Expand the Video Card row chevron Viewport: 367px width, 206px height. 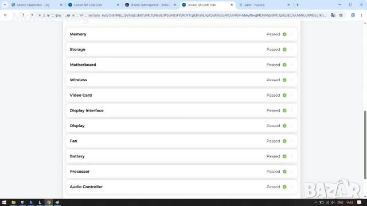292,96
